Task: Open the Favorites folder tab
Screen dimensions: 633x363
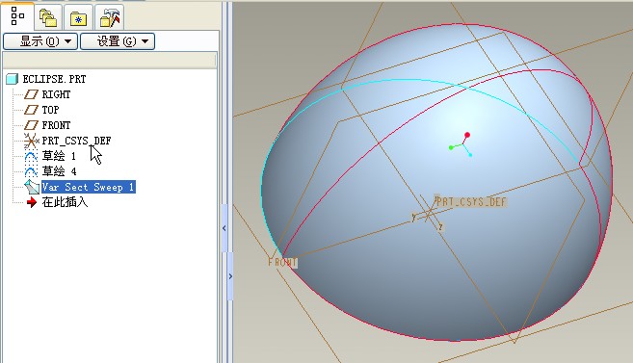Action: 78,17
